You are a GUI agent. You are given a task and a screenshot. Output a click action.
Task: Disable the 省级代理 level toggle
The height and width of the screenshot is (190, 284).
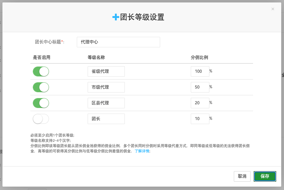(x=41, y=71)
